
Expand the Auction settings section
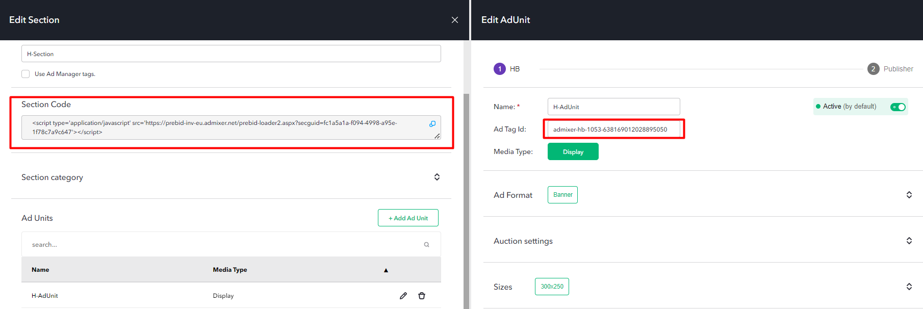click(x=909, y=241)
